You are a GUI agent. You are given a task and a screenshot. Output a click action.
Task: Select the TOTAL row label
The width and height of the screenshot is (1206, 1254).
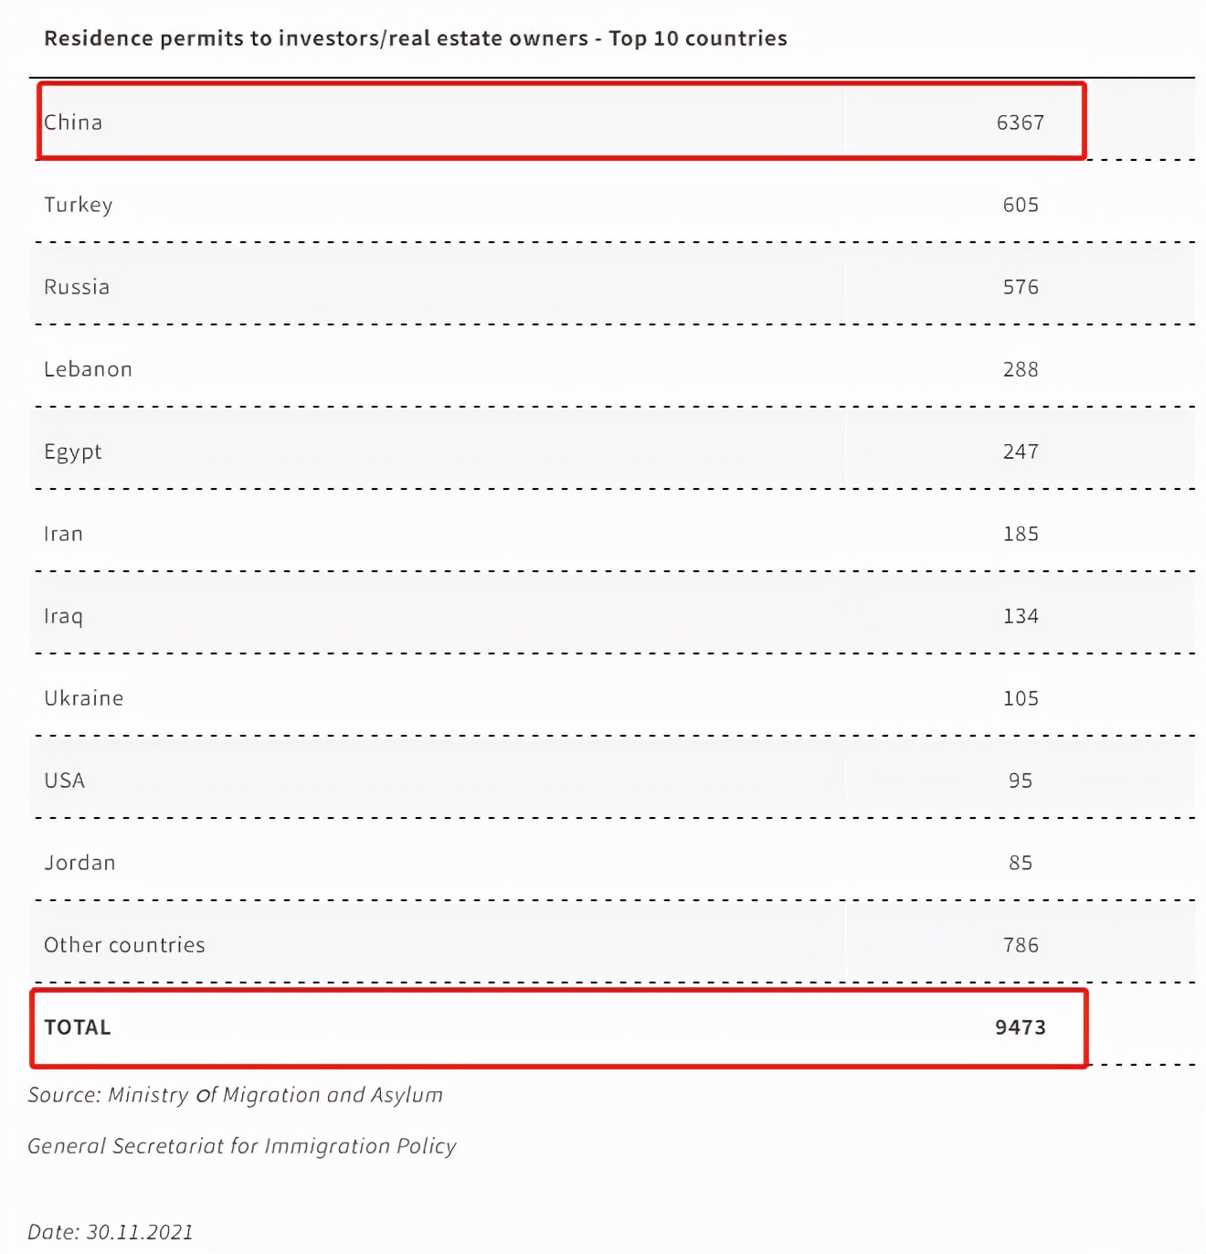click(78, 1027)
